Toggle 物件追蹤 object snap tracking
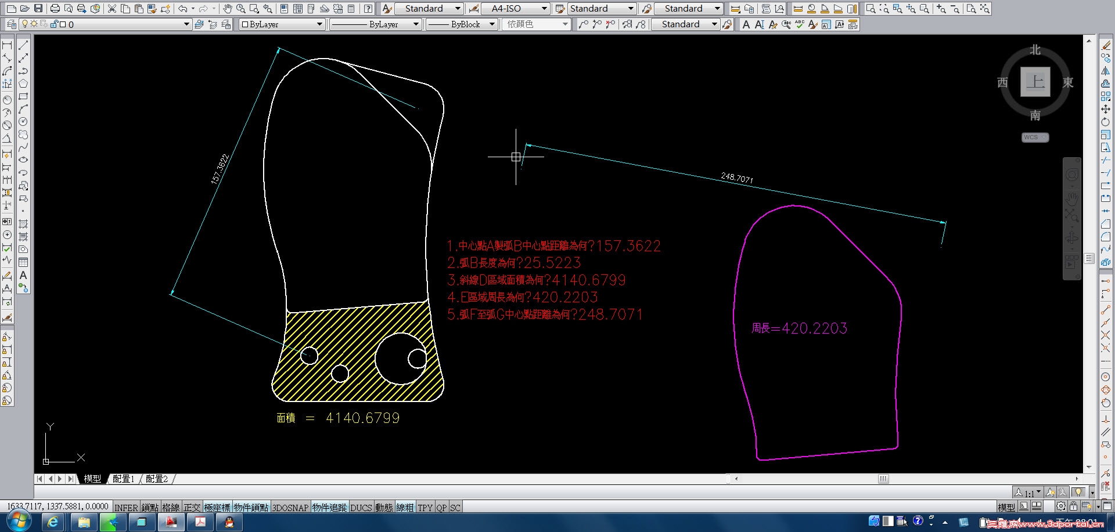The height and width of the screenshot is (532, 1115). coord(329,508)
